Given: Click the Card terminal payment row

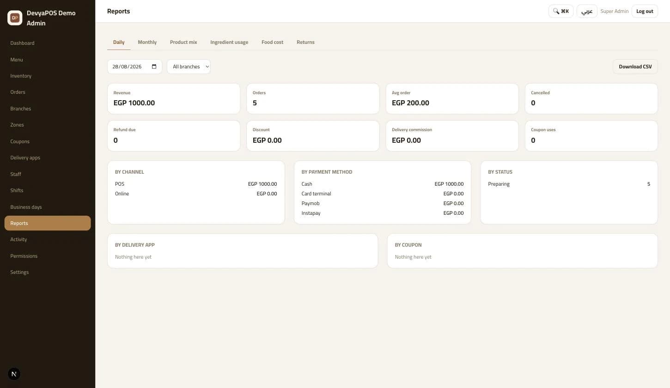Looking at the screenshot, I should pyautogui.click(x=383, y=194).
